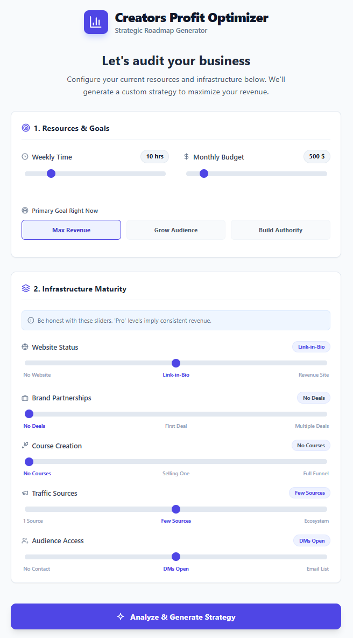Click the rocket icon next to Course Creation
Screen dimensions: 353x638
pos(26,445)
